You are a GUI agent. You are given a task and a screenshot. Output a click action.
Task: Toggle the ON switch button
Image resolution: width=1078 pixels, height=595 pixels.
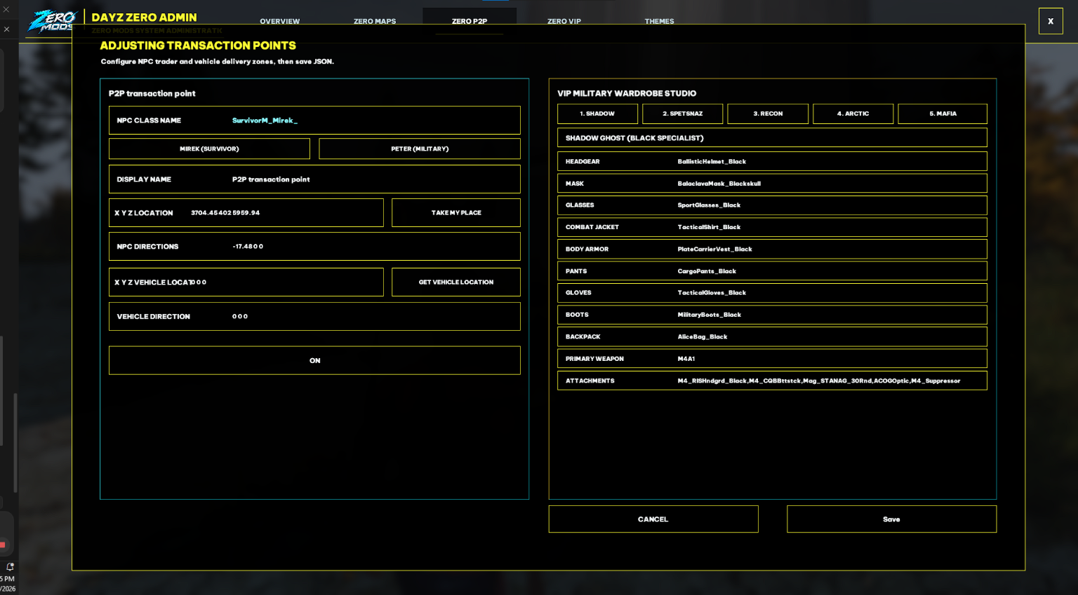314,360
